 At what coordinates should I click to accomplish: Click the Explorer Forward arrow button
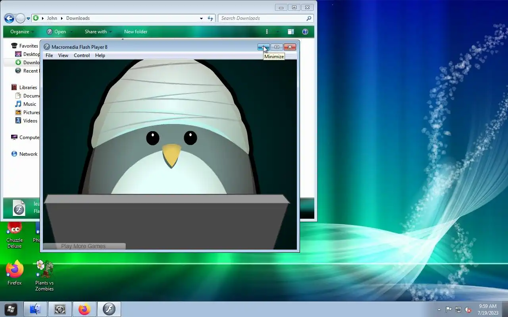point(20,18)
